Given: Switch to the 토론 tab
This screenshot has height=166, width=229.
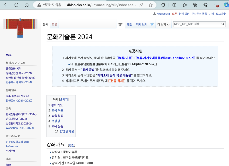Looking at the screenshot, I should (54, 24).
